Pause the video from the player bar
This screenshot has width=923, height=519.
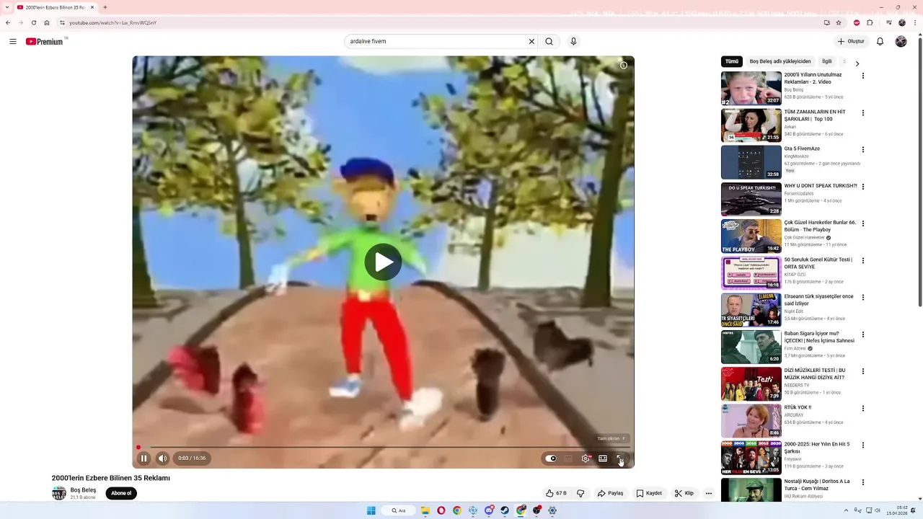pyautogui.click(x=143, y=458)
